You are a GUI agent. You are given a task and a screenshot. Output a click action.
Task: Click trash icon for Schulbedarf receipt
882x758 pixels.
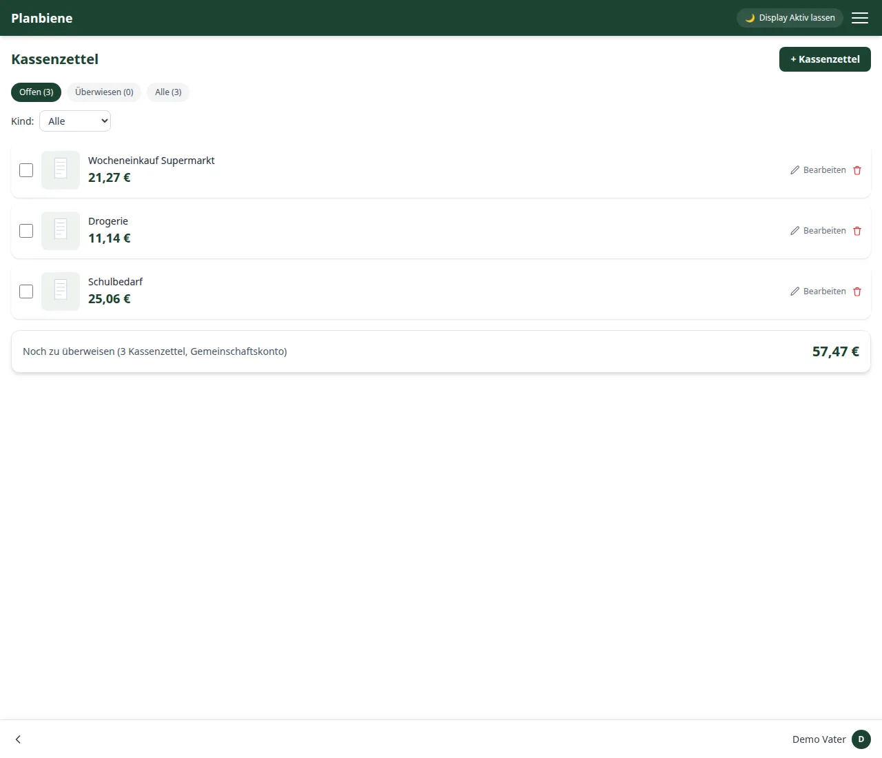[857, 291]
